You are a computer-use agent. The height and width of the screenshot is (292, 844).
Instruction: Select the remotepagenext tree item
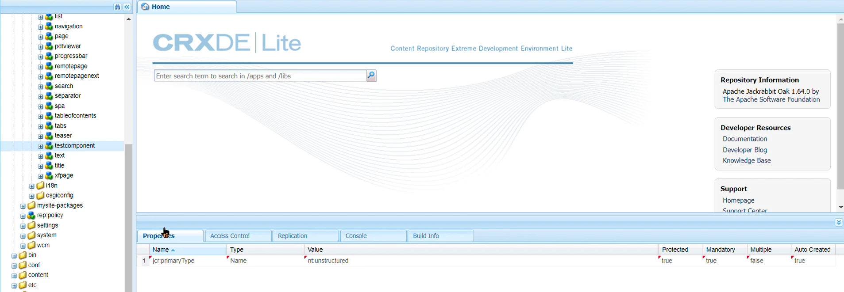pos(77,76)
